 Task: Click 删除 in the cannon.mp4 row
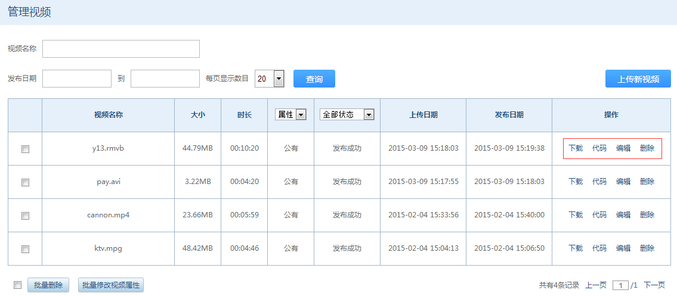(647, 214)
